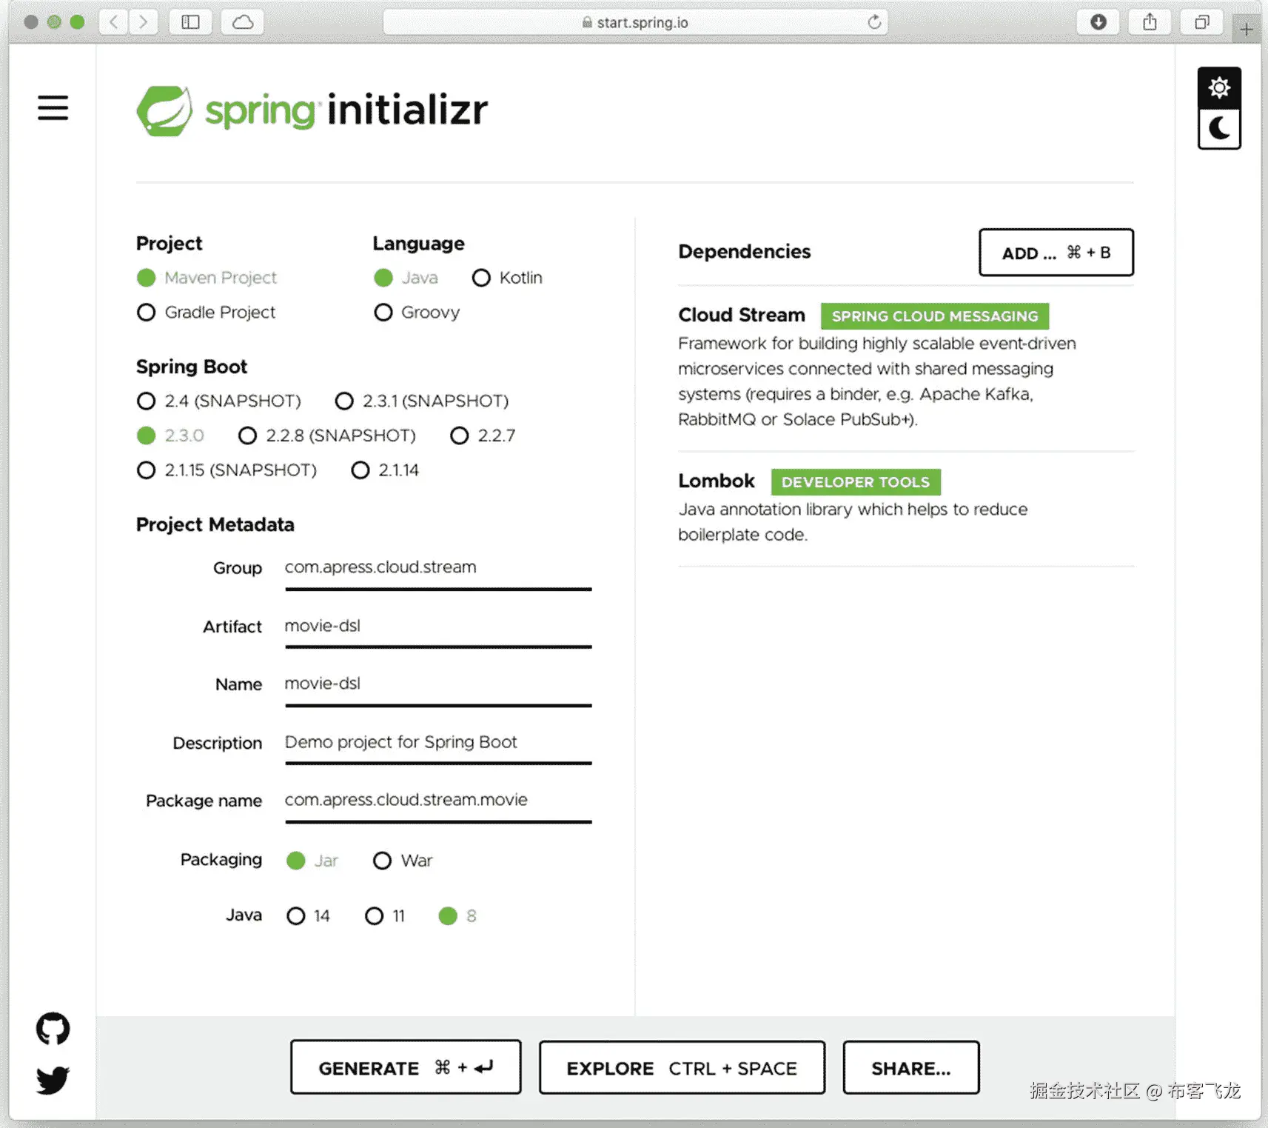Click the DEVELOPER TOOLS tag
This screenshot has width=1268, height=1128.
click(855, 482)
